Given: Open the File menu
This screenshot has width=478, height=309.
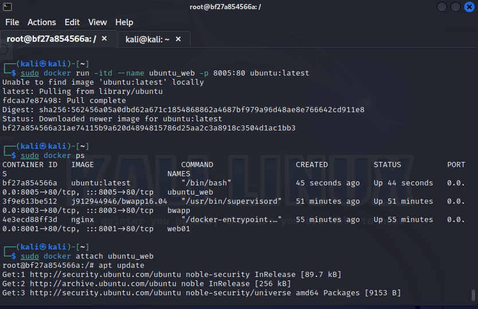Looking at the screenshot, I should tap(12, 22).
